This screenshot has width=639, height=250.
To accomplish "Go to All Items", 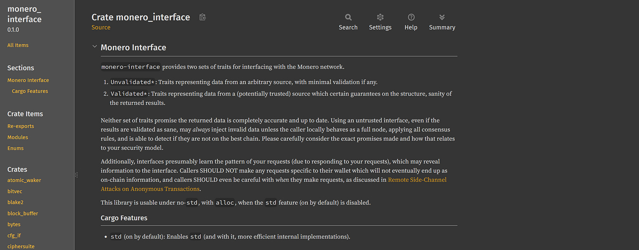I will 18,45.
